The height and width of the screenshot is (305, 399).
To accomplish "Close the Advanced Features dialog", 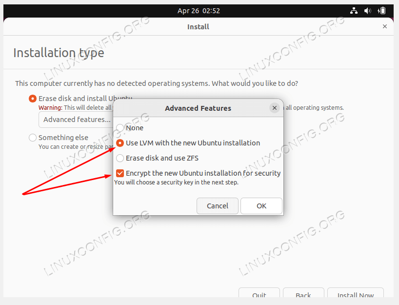I will coord(274,108).
